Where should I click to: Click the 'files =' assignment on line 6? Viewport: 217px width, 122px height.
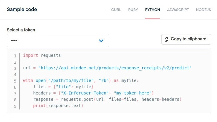point(63,87)
